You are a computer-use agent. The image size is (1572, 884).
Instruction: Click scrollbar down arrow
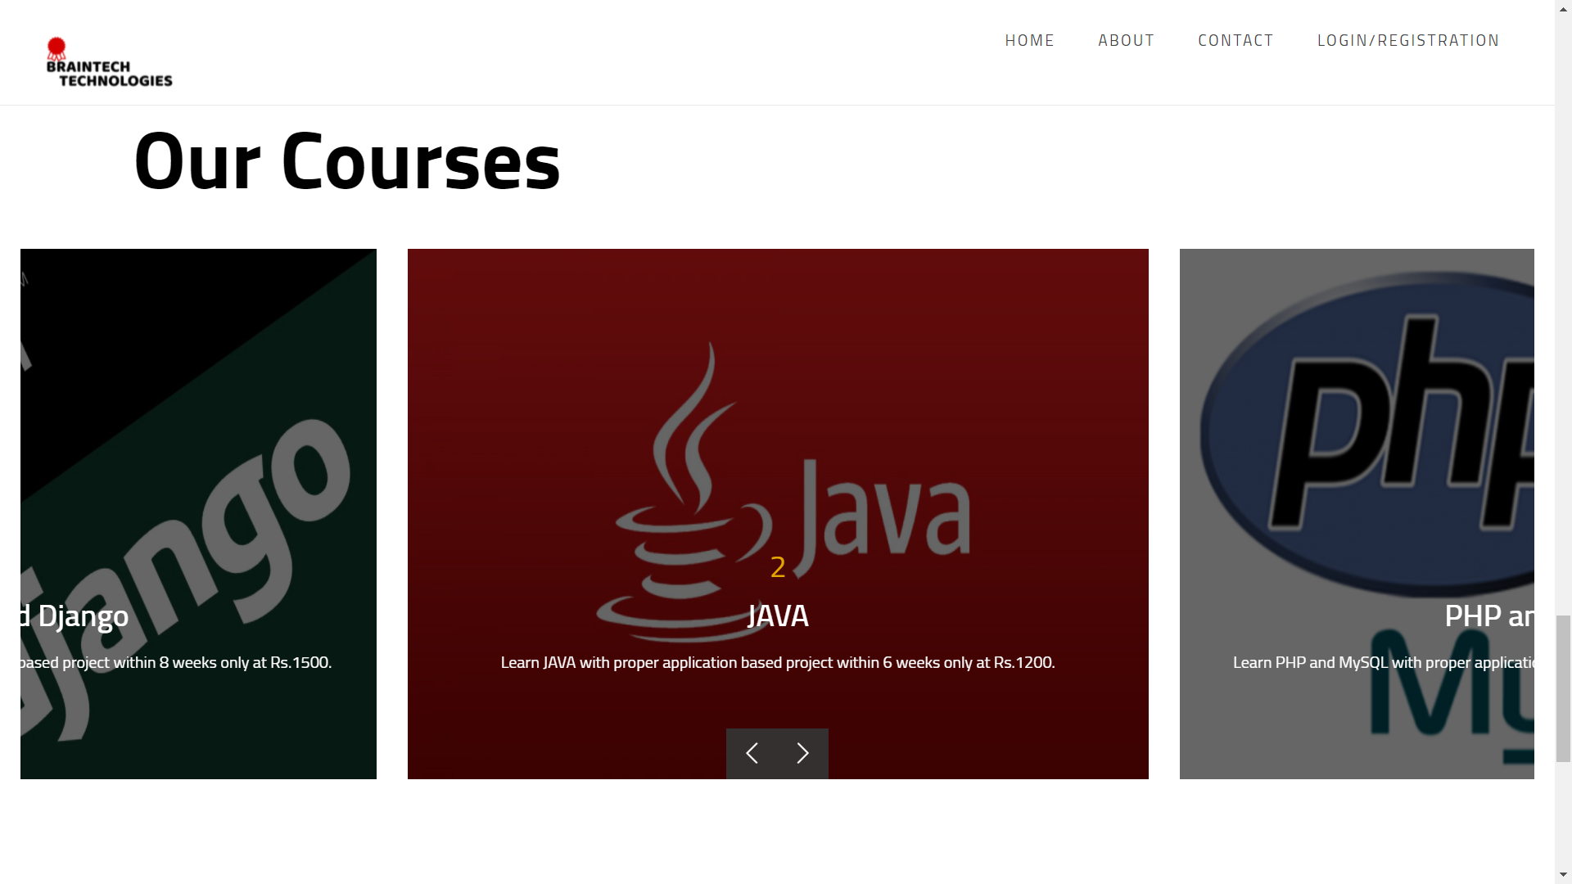coord(1563,876)
